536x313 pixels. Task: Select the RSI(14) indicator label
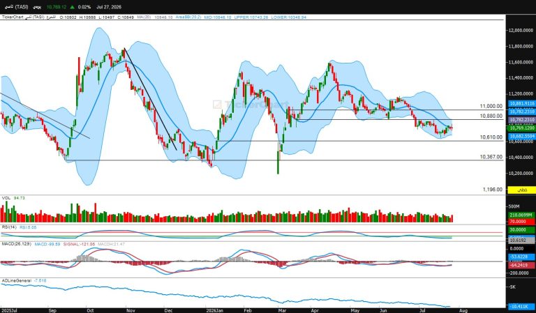9,227
